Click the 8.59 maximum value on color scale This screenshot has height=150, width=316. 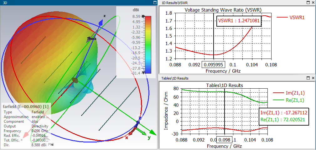coord(137,17)
